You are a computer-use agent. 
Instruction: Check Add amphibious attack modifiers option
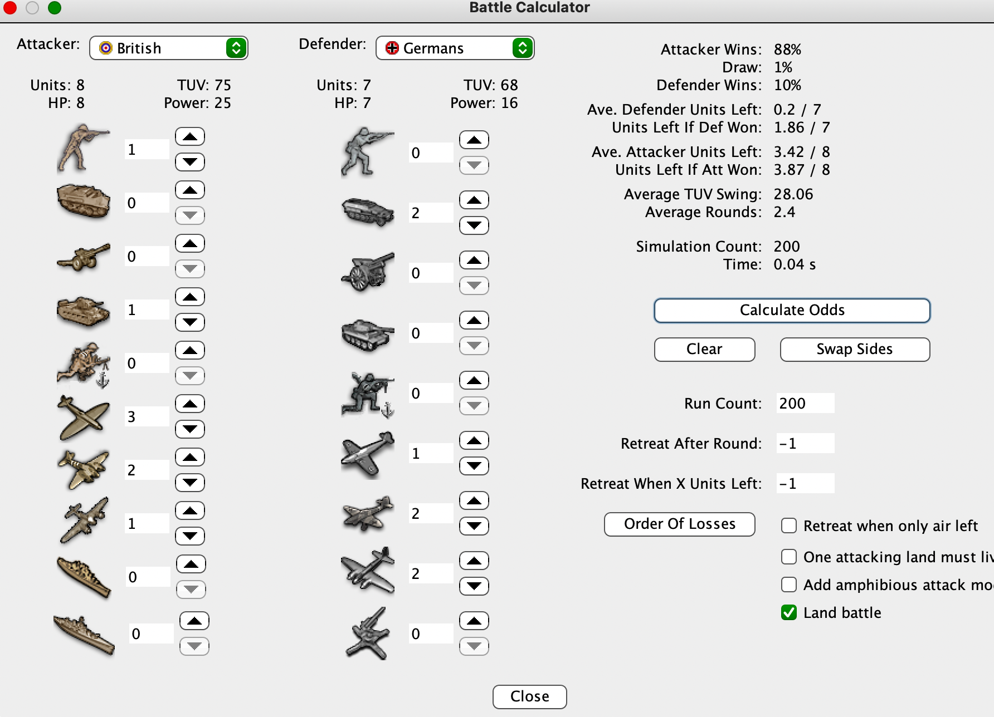coord(789,585)
